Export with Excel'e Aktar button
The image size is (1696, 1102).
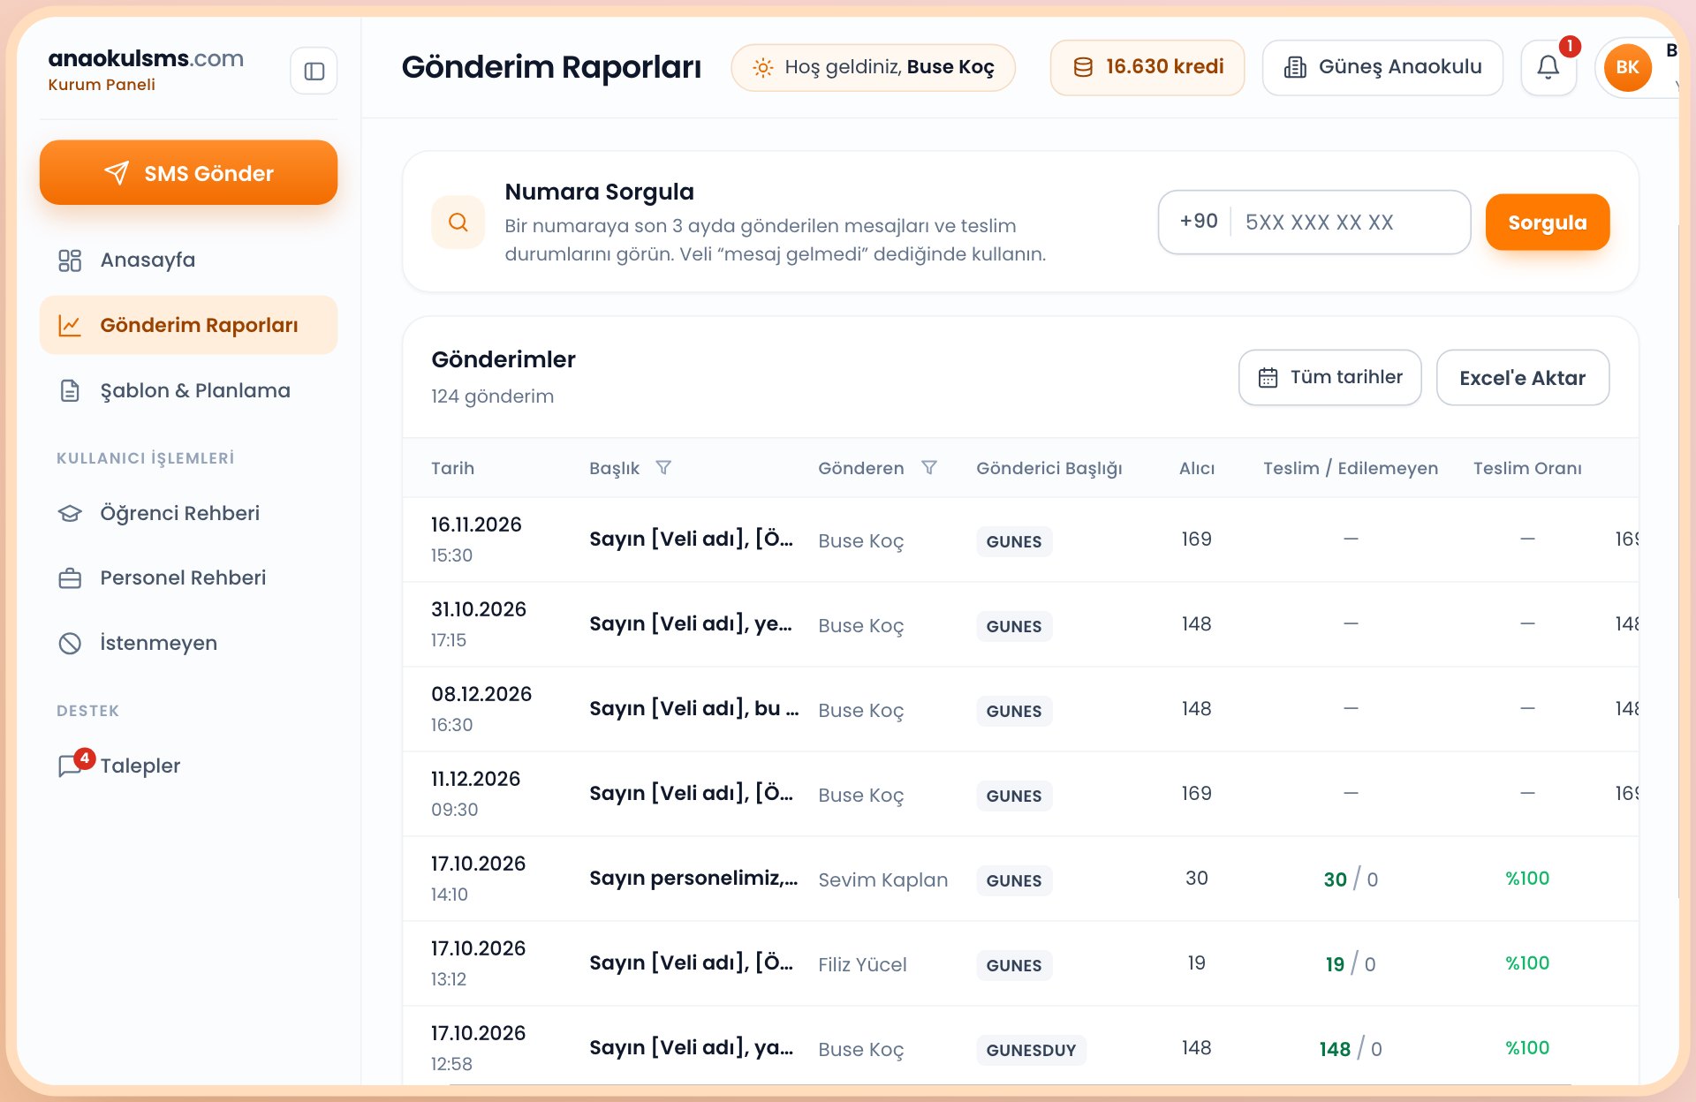[x=1522, y=378]
